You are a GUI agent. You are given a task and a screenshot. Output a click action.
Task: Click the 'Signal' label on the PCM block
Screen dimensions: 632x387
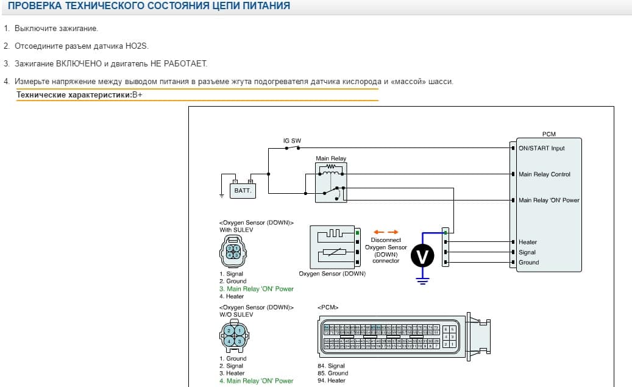[527, 252]
